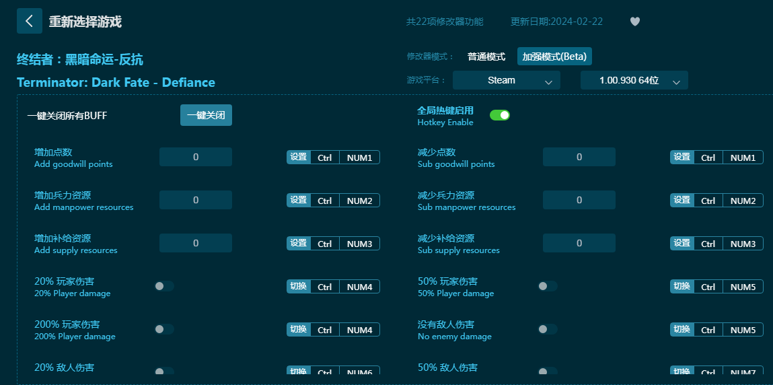Click 设置 for Add goodwill points
The image size is (773, 385).
pyautogui.click(x=299, y=157)
